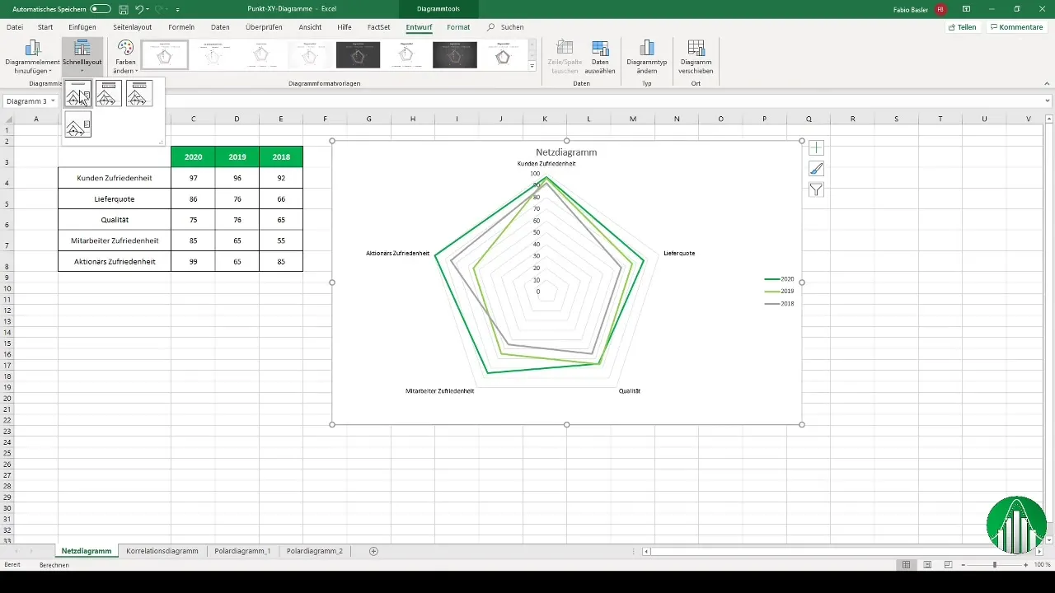This screenshot has height=593, width=1055.
Task: Open the Seitenlayout tab
Action: [133, 27]
